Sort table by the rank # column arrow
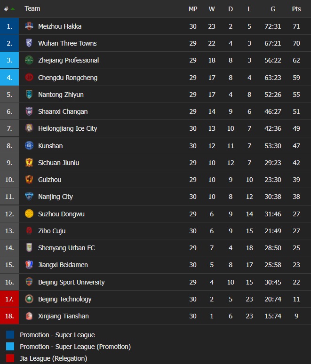This screenshot has height=364, width=311. pos(12,9)
